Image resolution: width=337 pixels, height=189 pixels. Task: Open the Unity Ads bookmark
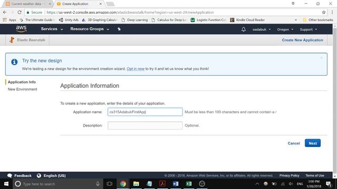click(x=69, y=20)
